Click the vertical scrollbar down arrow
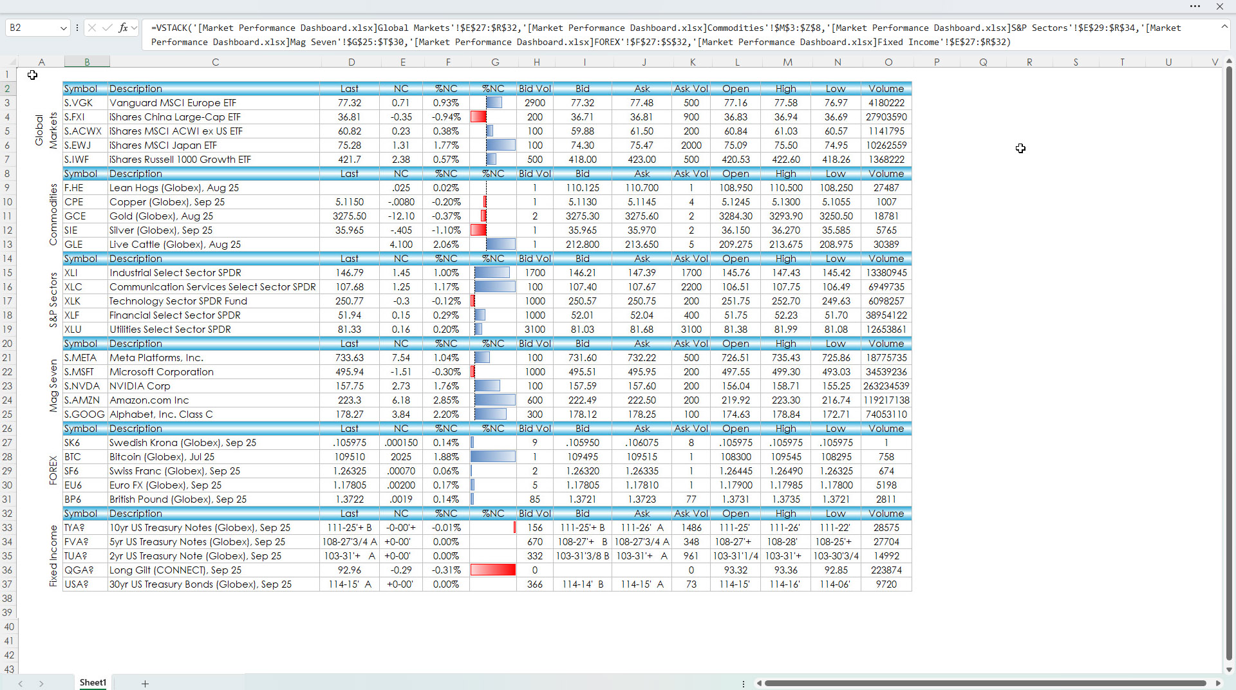1236x690 pixels. 1229,669
